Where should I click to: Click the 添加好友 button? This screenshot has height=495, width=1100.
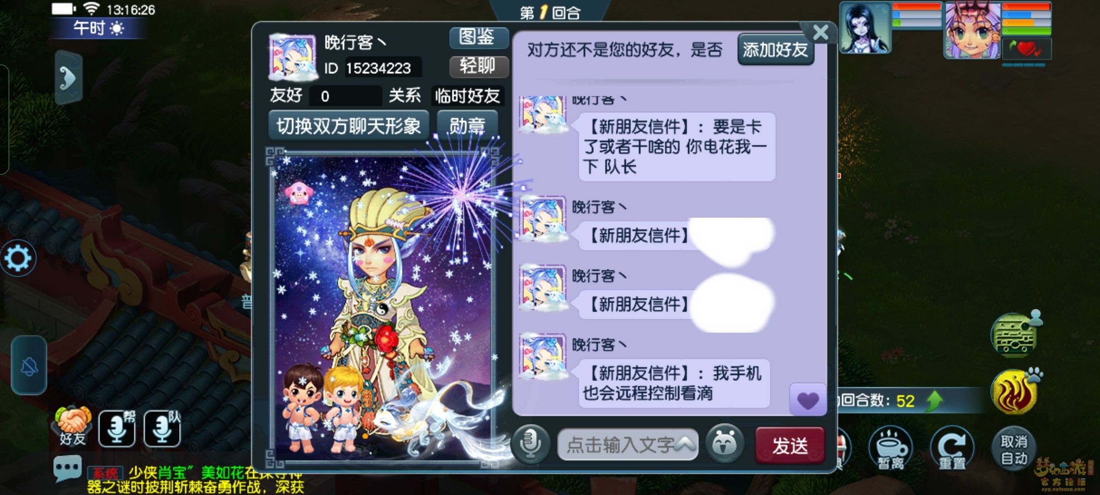click(x=775, y=49)
